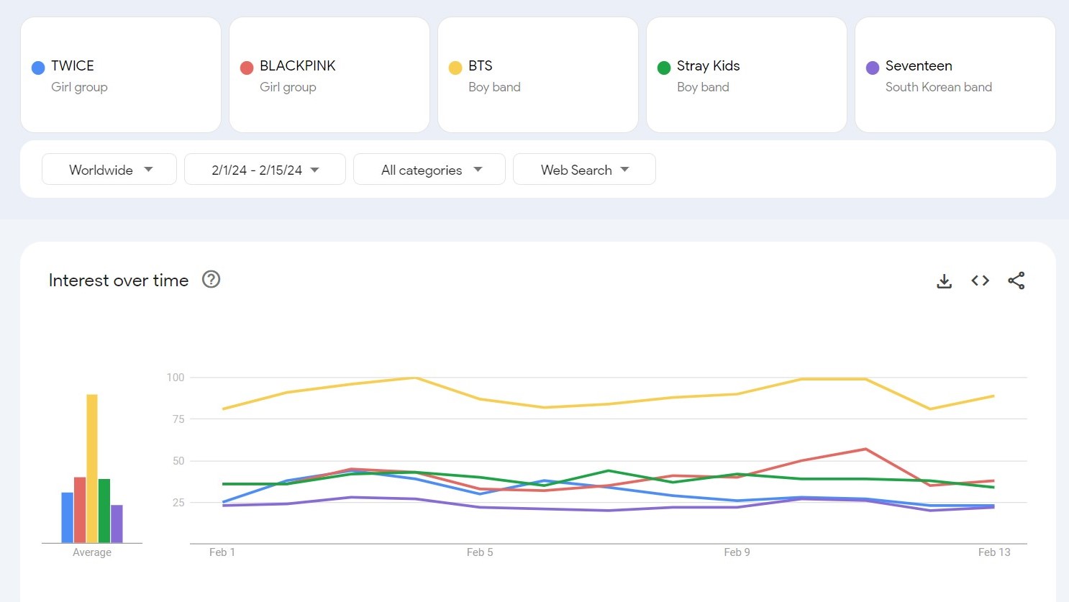
Task: Click the 25 y-axis value
Action: (178, 503)
